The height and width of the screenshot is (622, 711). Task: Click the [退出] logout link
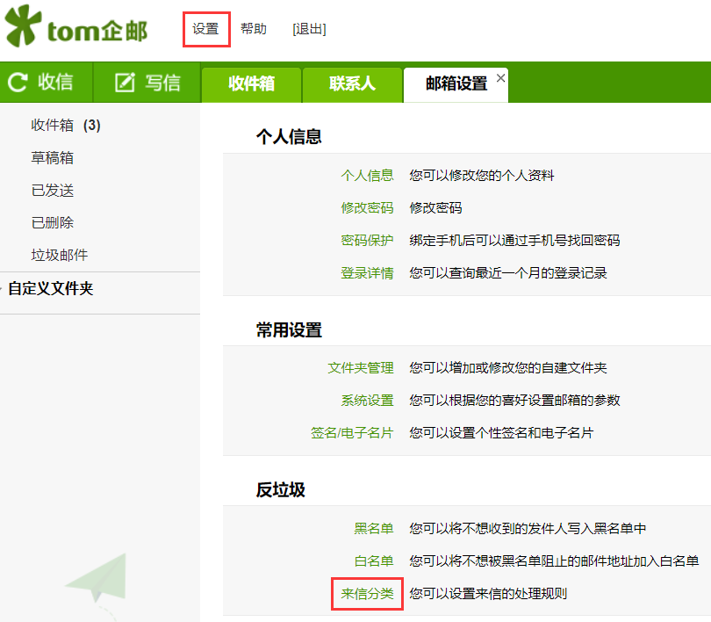(309, 29)
